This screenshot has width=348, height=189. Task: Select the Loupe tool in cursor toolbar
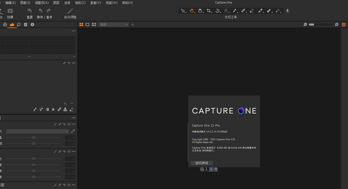[200, 11]
